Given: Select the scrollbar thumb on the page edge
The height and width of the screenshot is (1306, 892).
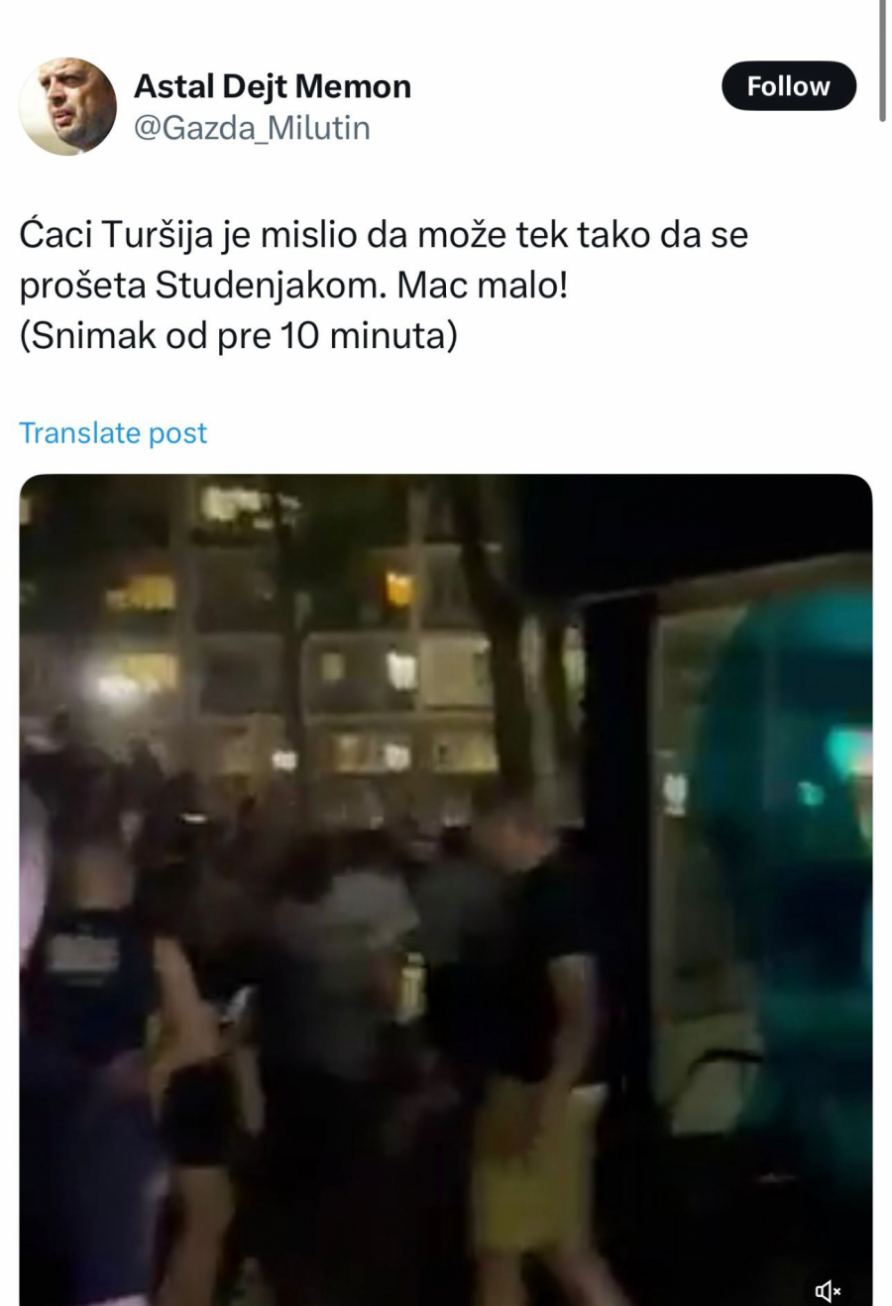Looking at the screenshot, I should 882,59.
